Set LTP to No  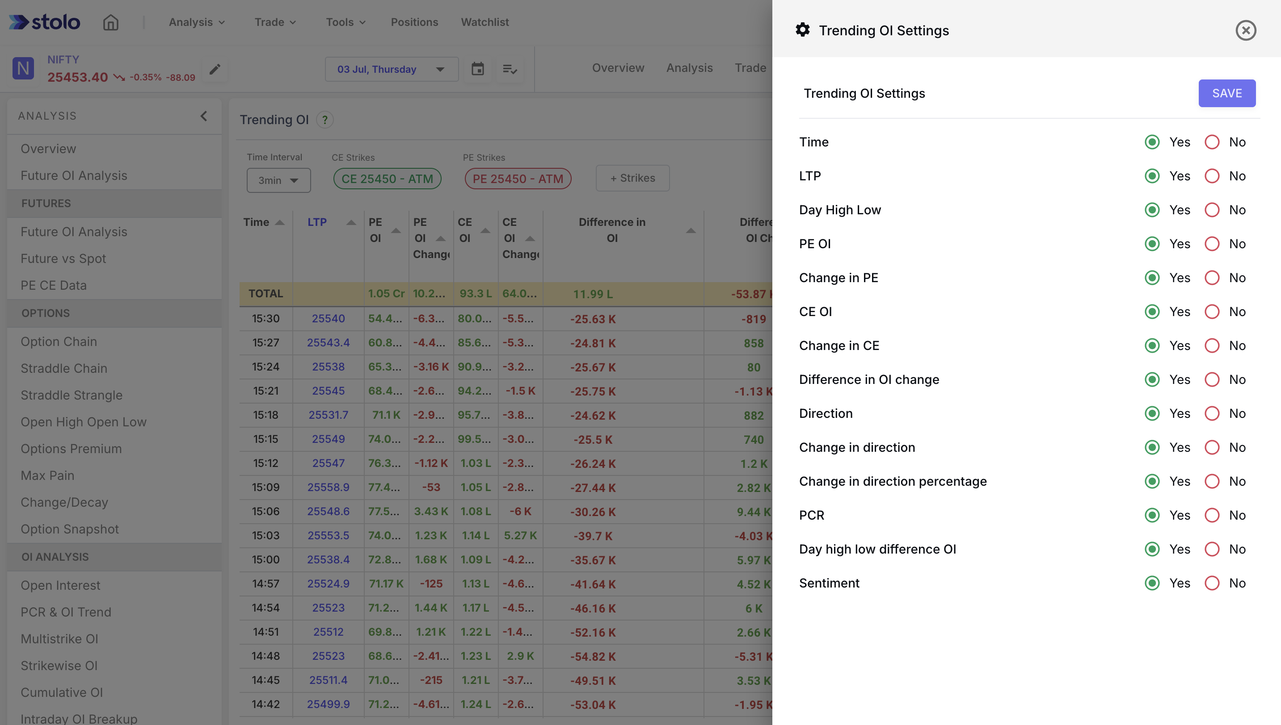click(x=1212, y=176)
